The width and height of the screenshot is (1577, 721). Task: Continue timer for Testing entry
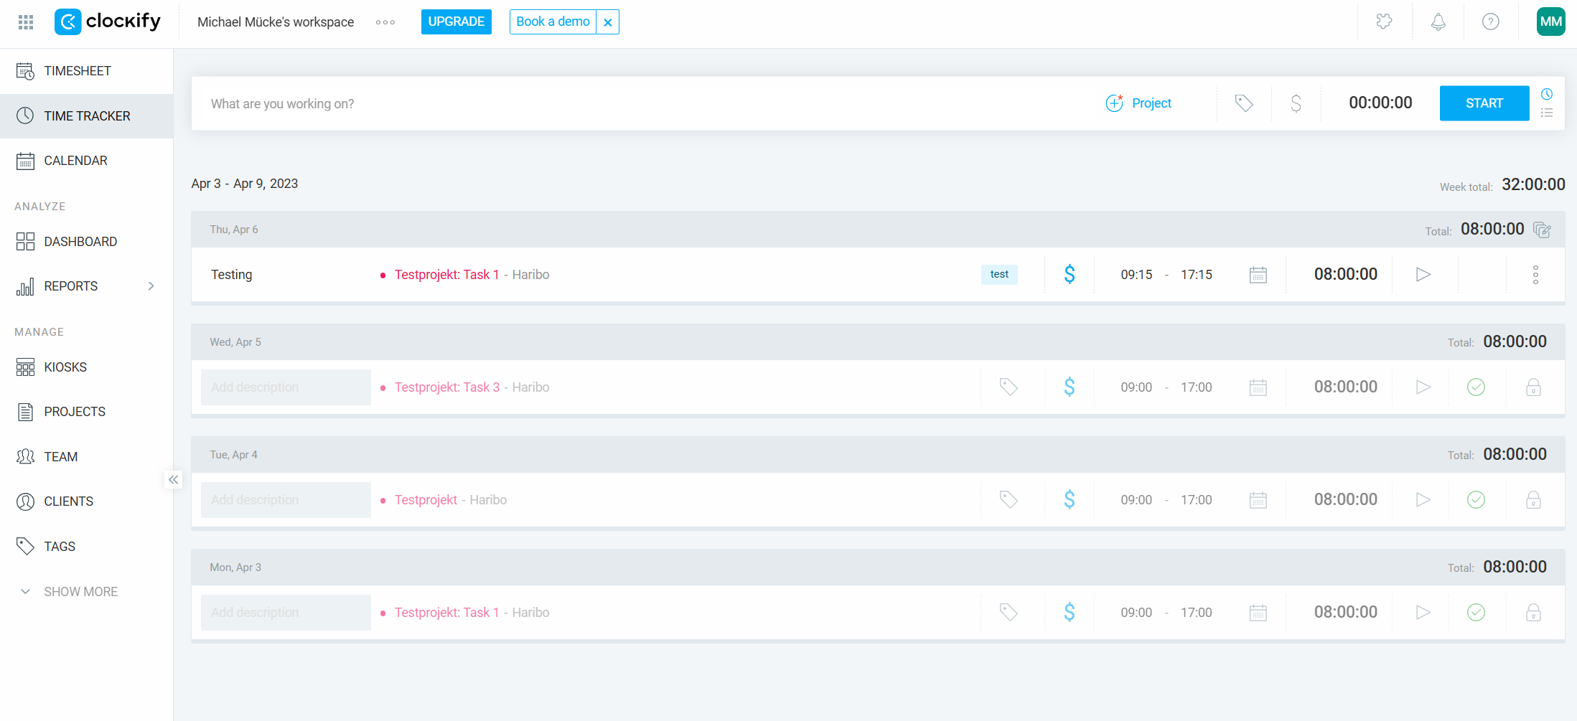1423,274
